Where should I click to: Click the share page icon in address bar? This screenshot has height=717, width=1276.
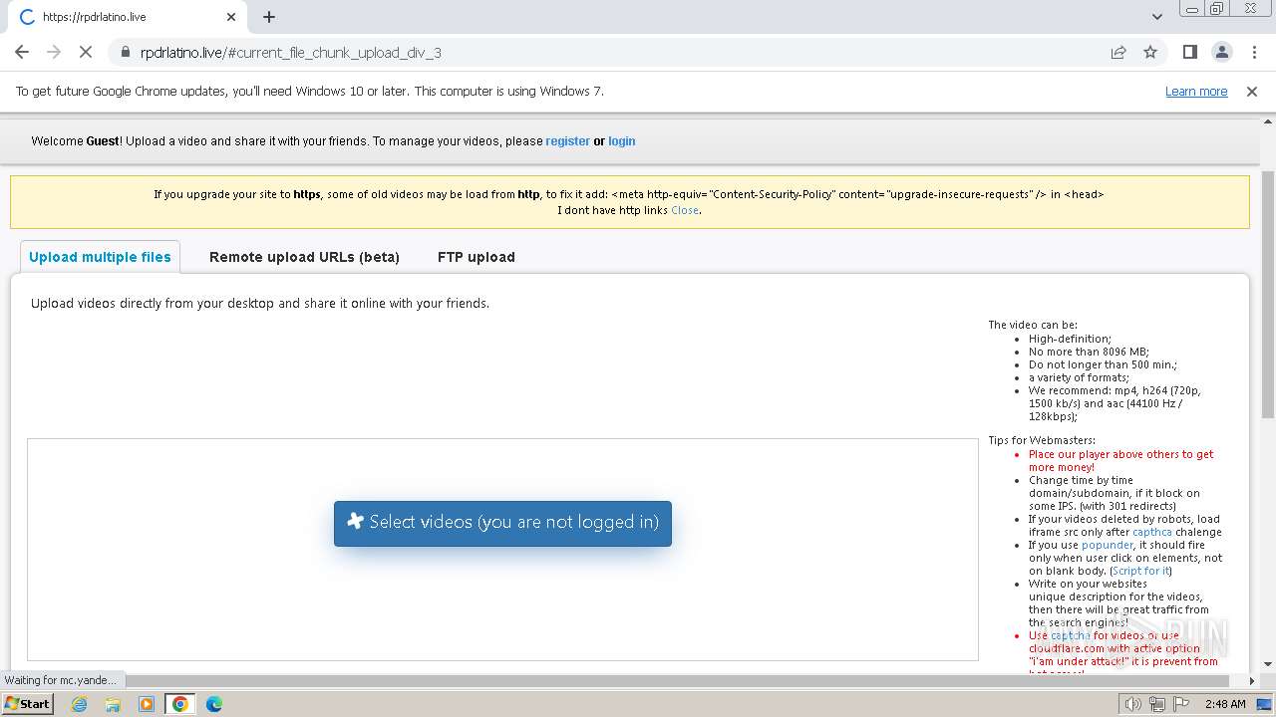1118,52
